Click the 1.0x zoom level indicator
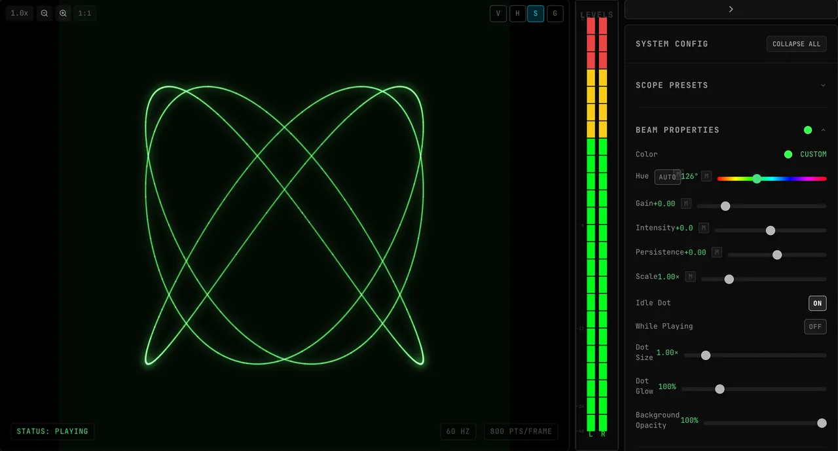Viewport: 838px width, 451px height. pos(20,13)
